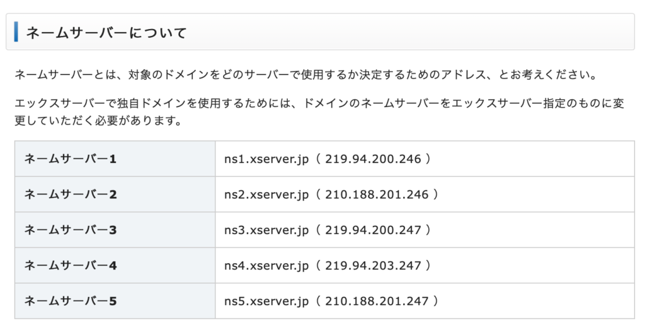The image size is (645, 326).
Task: Select the ネームサーバー1 label cell
Action: click(x=115, y=159)
